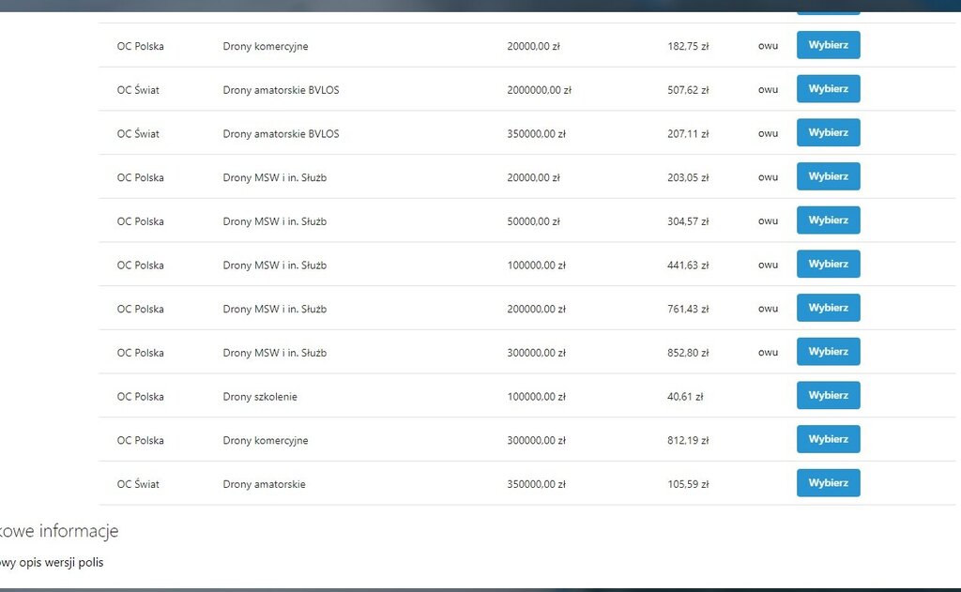Choose the Drony MSW 203,05 zł plan

pos(828,176)
